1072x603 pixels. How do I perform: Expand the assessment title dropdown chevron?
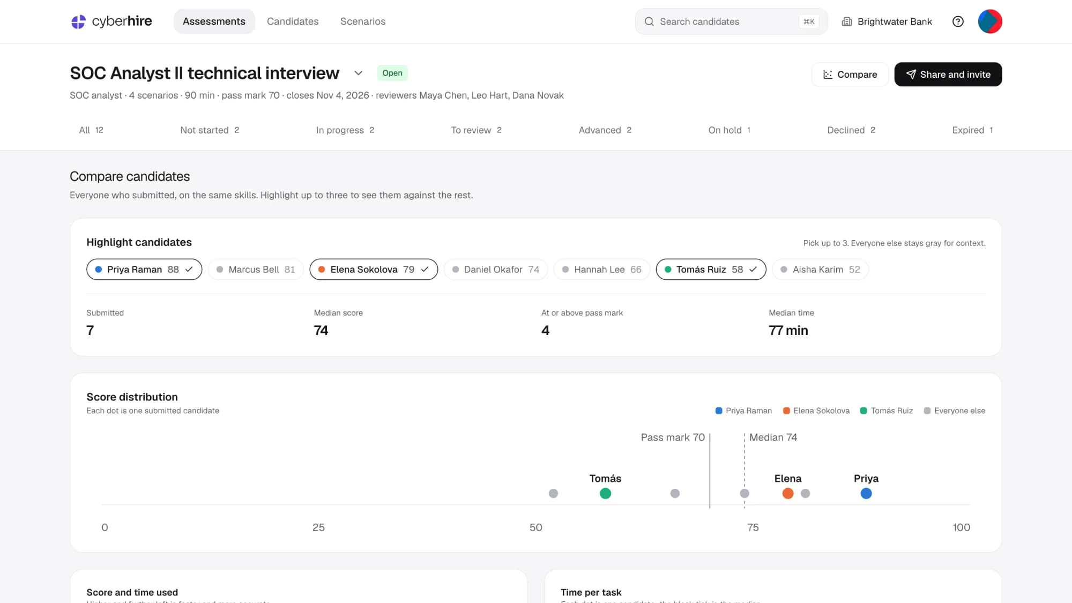click(x=359, y=73)
